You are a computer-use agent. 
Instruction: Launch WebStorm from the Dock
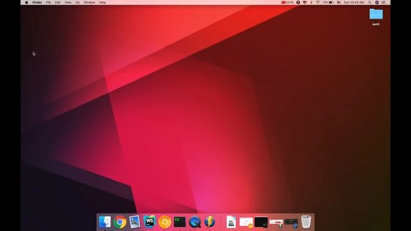pyautogui.click(x=150, y=221)
